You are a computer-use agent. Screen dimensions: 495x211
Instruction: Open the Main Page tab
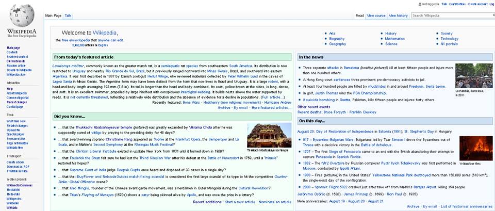click(x=53, y=15)
